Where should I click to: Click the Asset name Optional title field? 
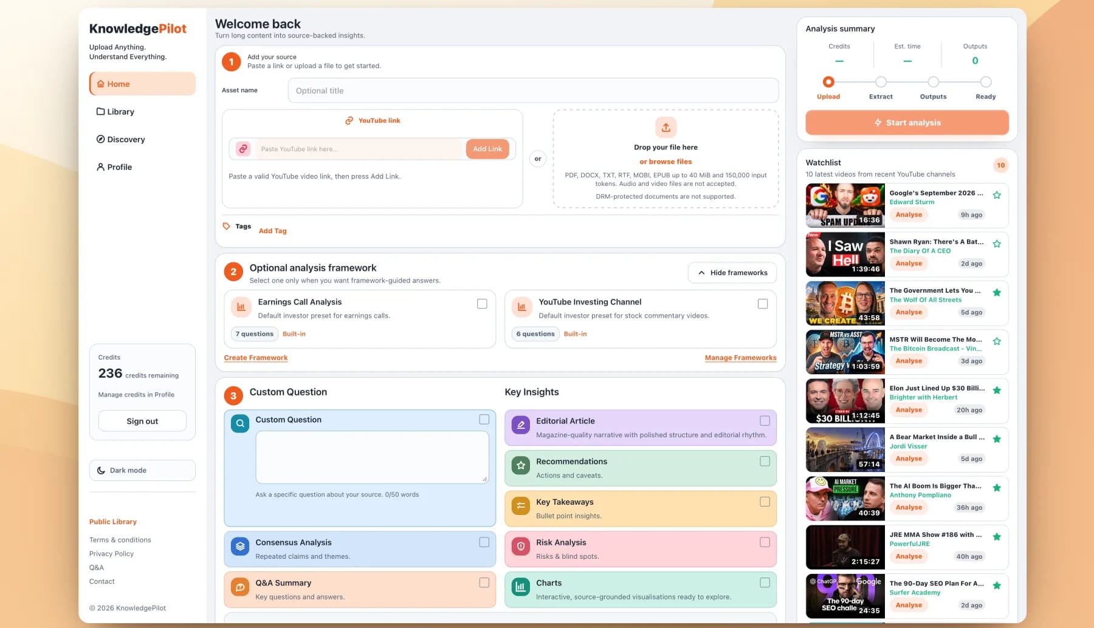pyautogui.click(x=533, y=90)
